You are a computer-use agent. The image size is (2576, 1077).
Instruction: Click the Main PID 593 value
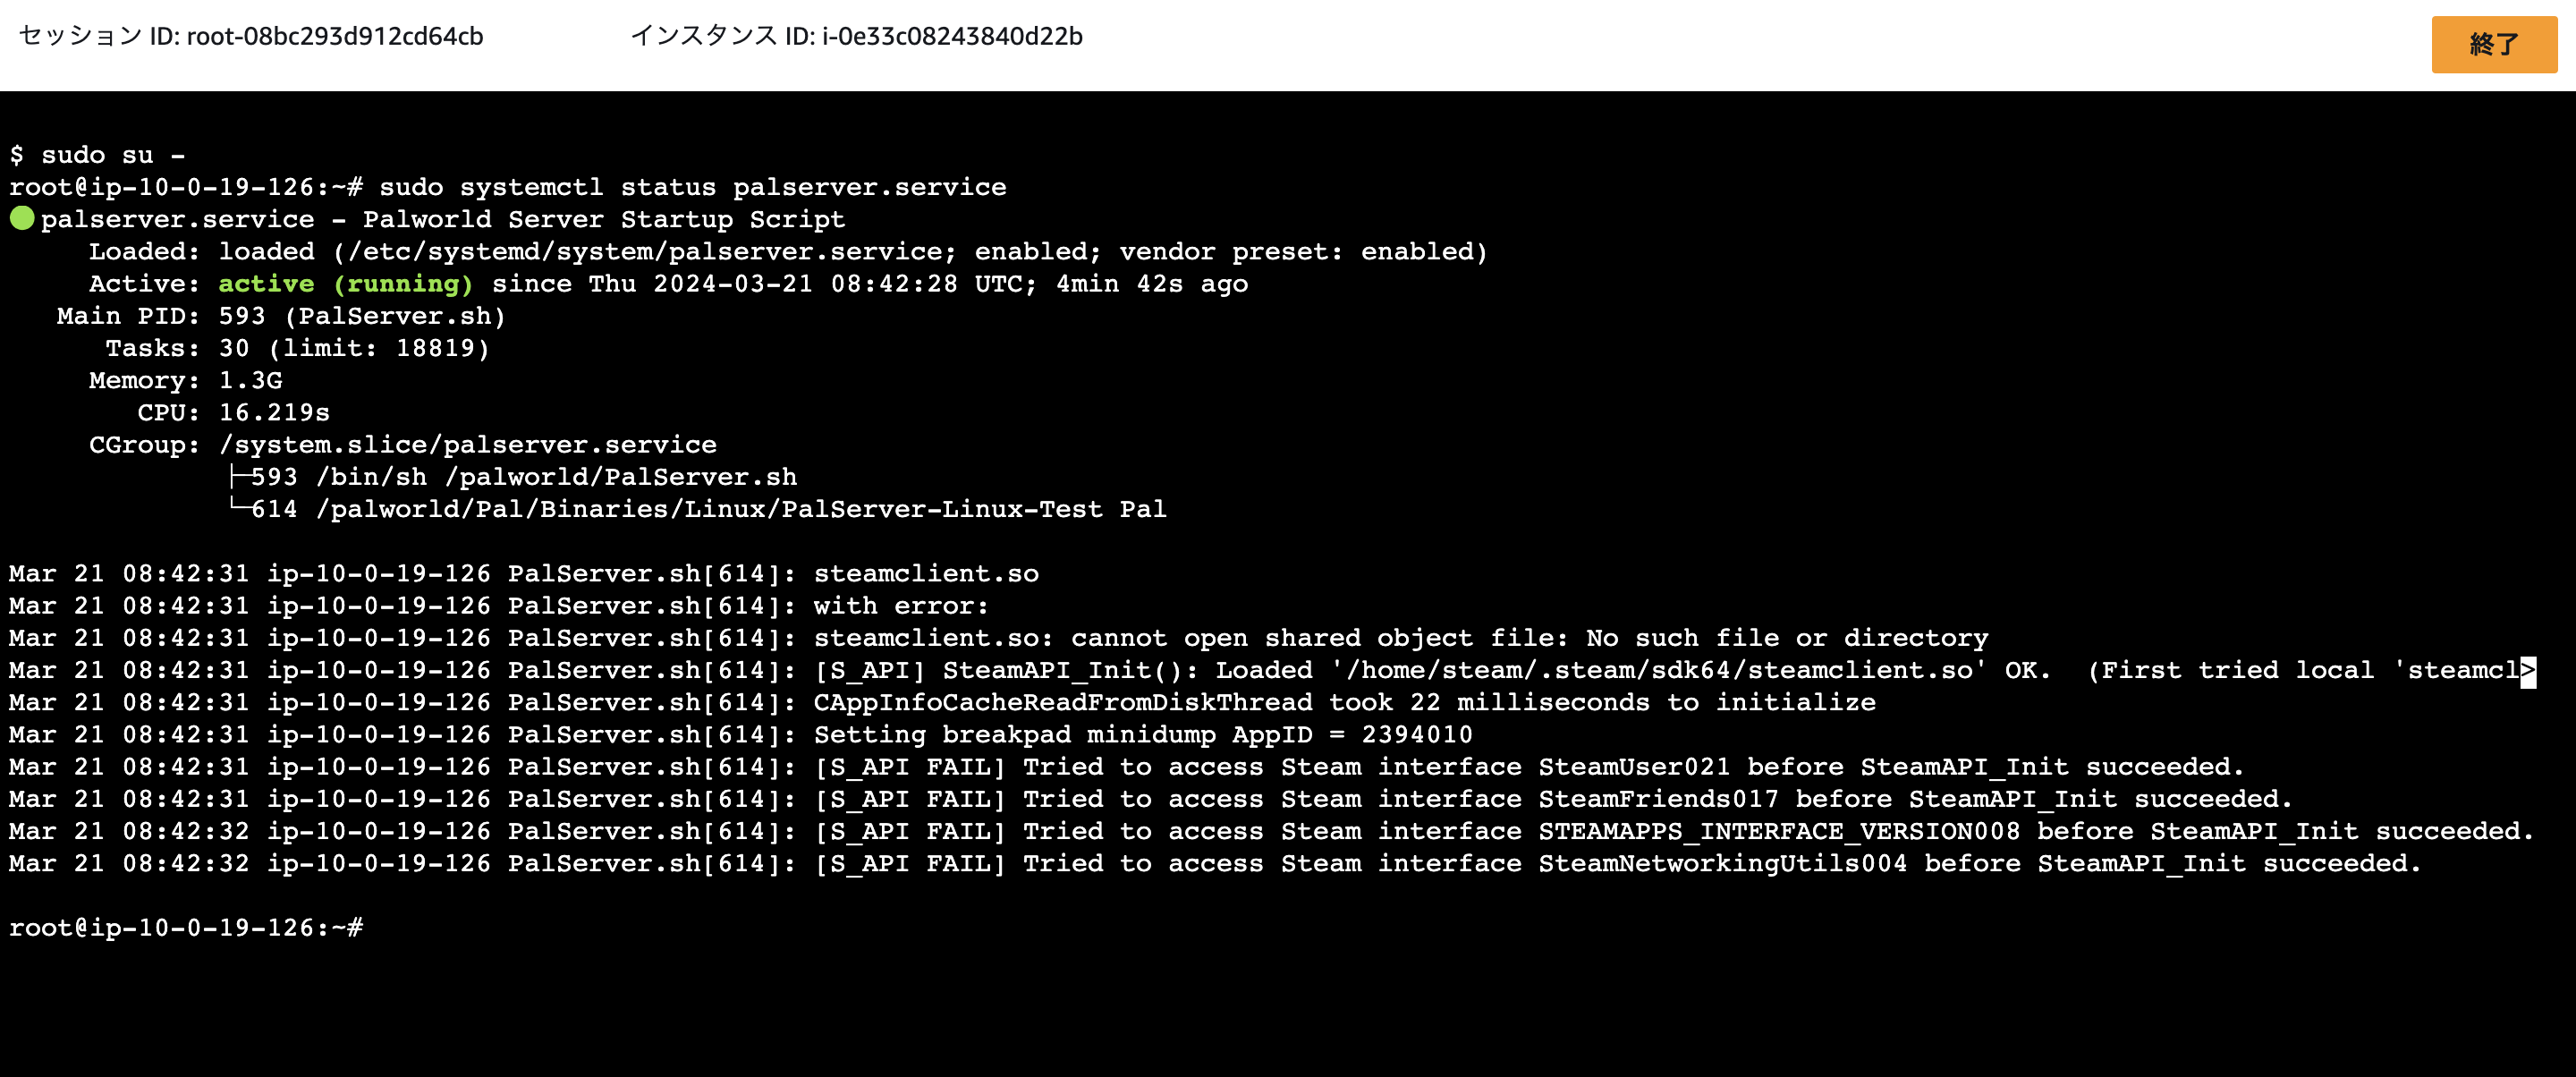coord(242,316)
